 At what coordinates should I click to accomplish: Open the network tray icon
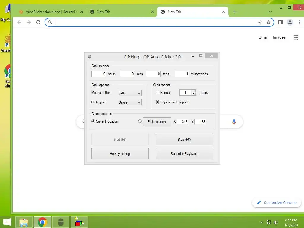(269, 222)
